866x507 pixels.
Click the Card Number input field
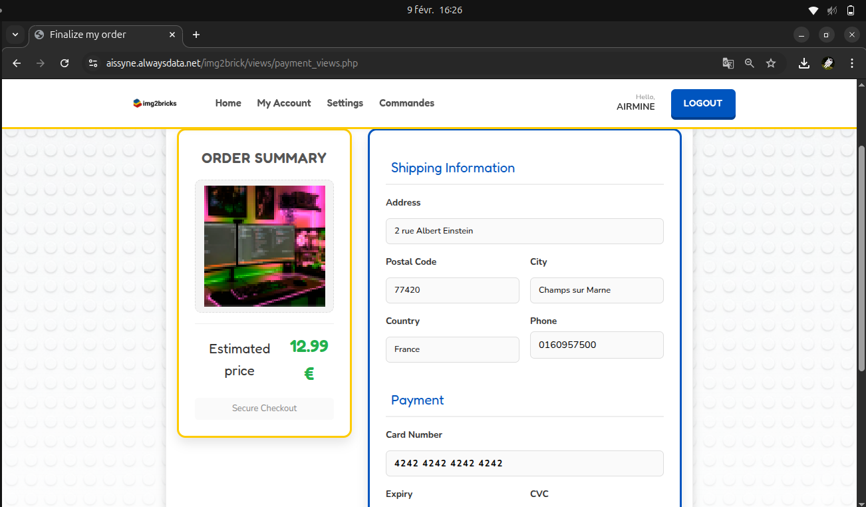pyautogui.click(x=524, y=463)
